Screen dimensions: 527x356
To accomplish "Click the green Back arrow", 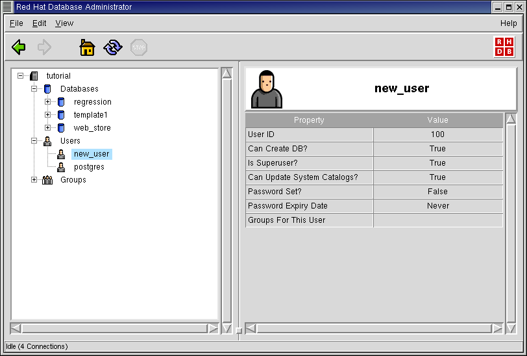I will [18, 47].
